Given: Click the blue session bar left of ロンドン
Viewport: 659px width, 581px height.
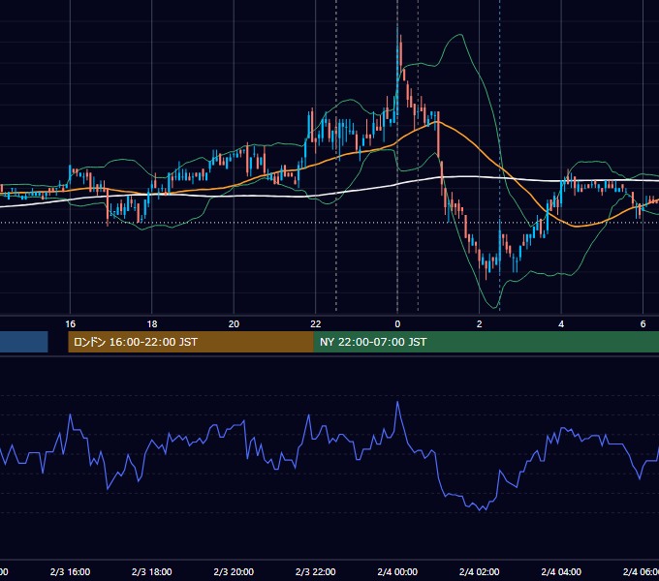Looking at the screenshot, I should (x=23, y=342).
